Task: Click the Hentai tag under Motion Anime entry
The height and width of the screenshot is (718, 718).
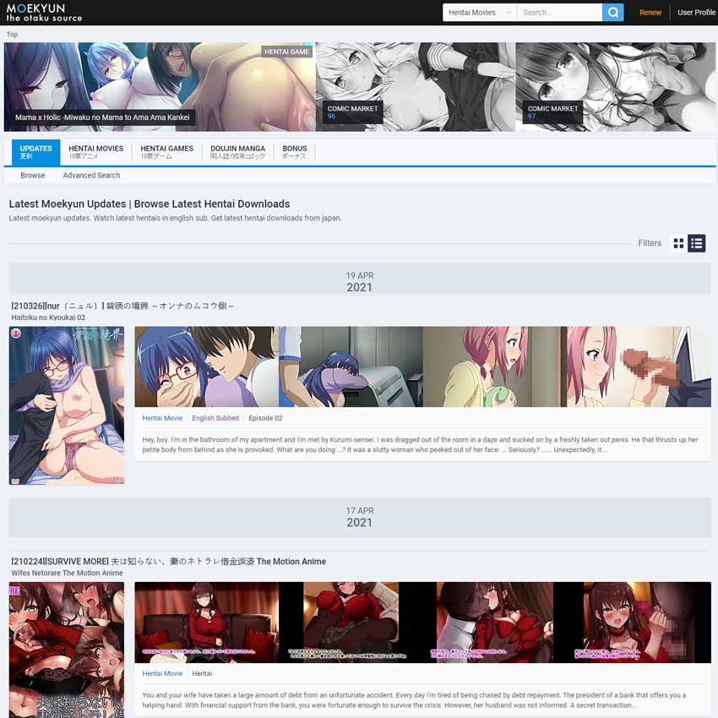Action: [x=202, y=673]
